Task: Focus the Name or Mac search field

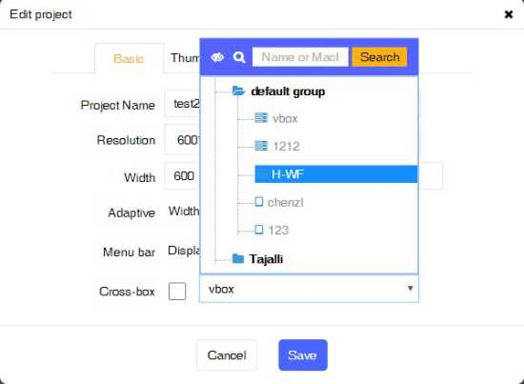Action: pos(300,57)
